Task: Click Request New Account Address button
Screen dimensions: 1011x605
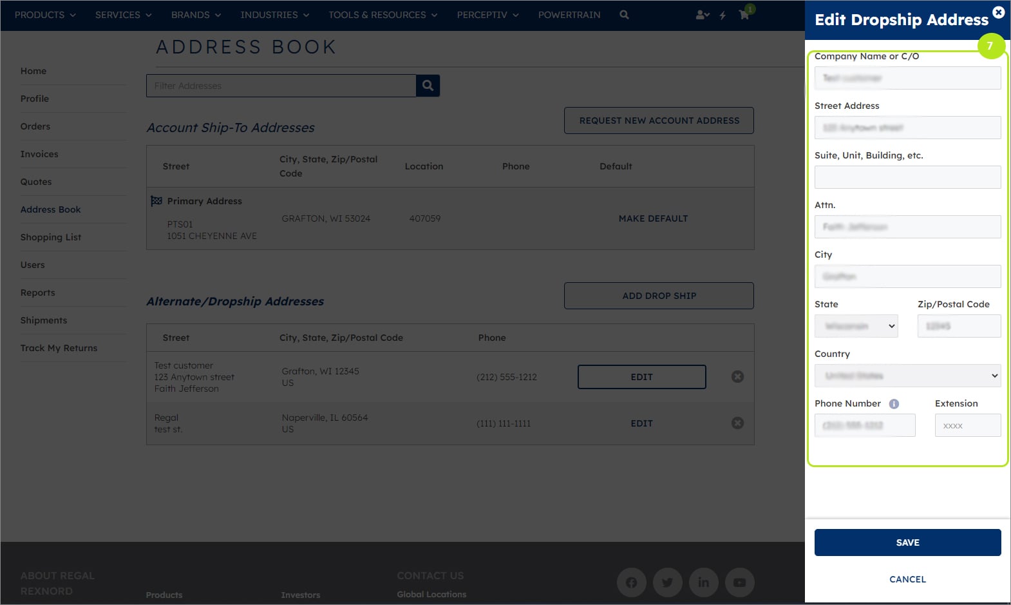Action: coord(659,120)
